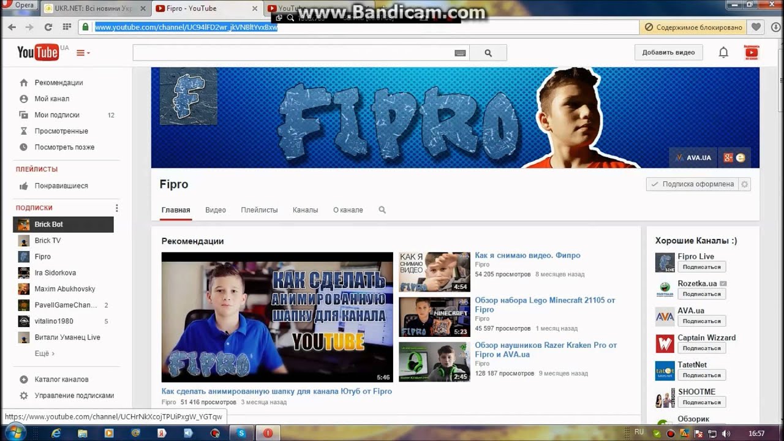Switch to the Каналы tab
This screenshot has height=441, width=784.
(x=305, y=210)
